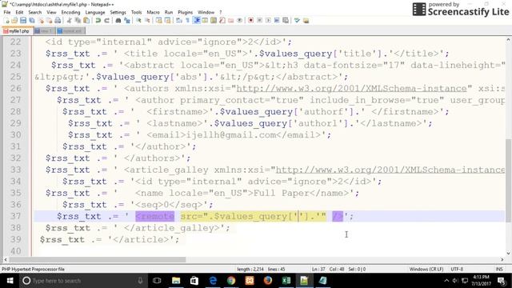Open the Macro menu
Viewport: 512px width, 288px height.
pos(153,13)
